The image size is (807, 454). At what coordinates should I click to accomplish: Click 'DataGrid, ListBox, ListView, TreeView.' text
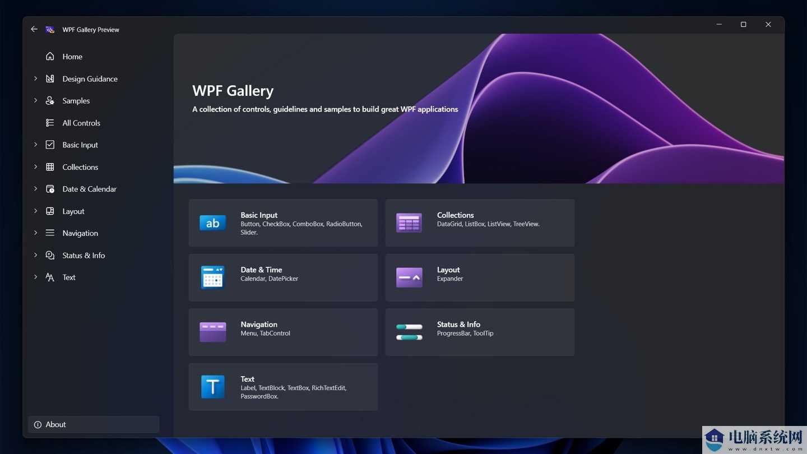tap(488, 224)
